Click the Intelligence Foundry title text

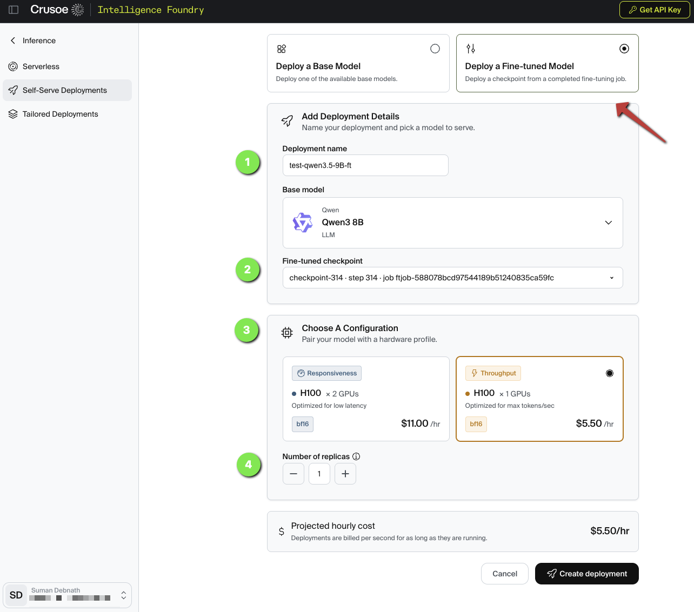pos(151,10)
